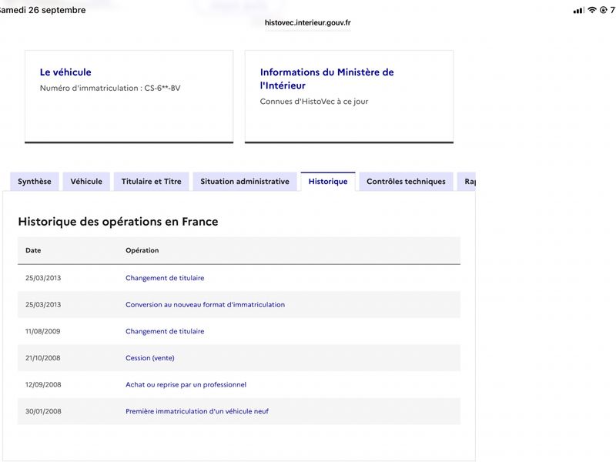Click the Date column header
Image resolution: width=616 pixels, height=462 pixels.
point(33,250)
